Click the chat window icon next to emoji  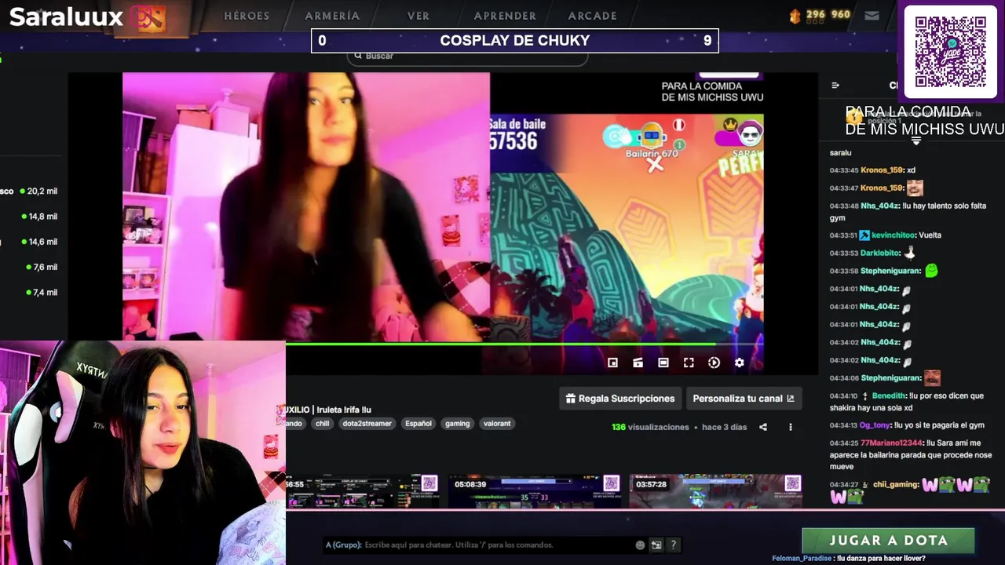pos(656,545)
